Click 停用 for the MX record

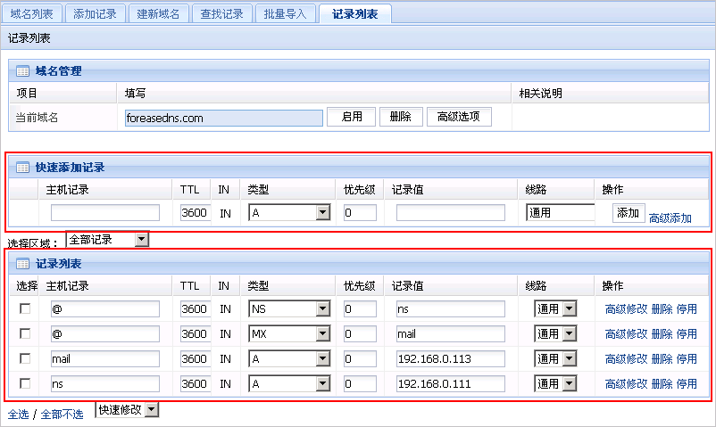[687, 334]
